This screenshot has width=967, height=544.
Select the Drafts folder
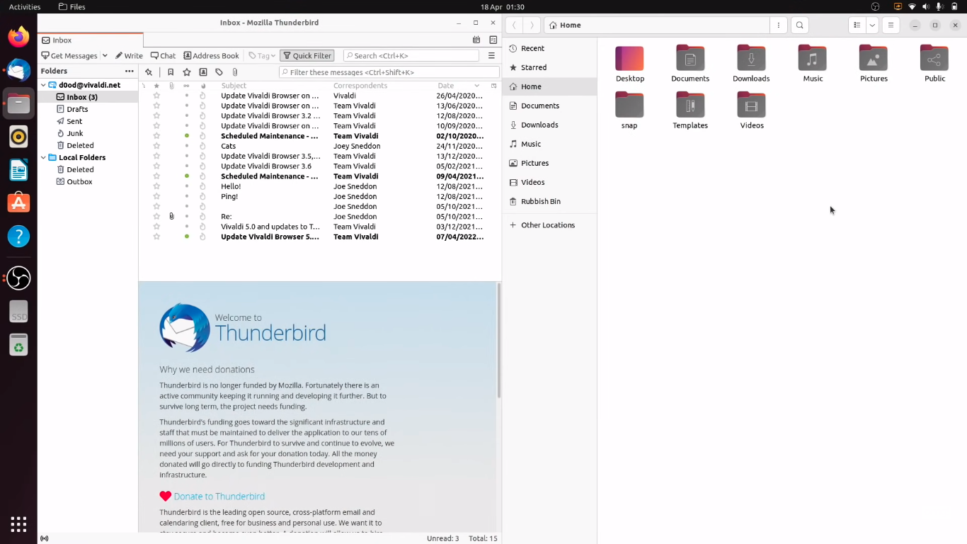[x=77, y=109]
